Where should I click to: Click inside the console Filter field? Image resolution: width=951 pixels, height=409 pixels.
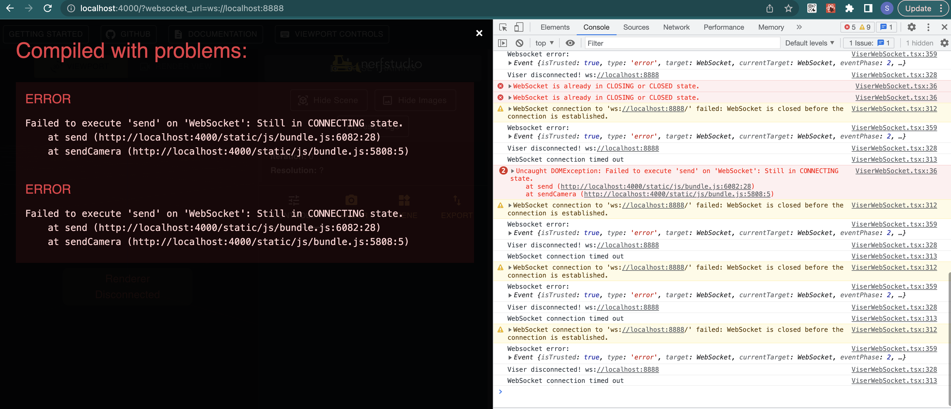click(683, 43)
